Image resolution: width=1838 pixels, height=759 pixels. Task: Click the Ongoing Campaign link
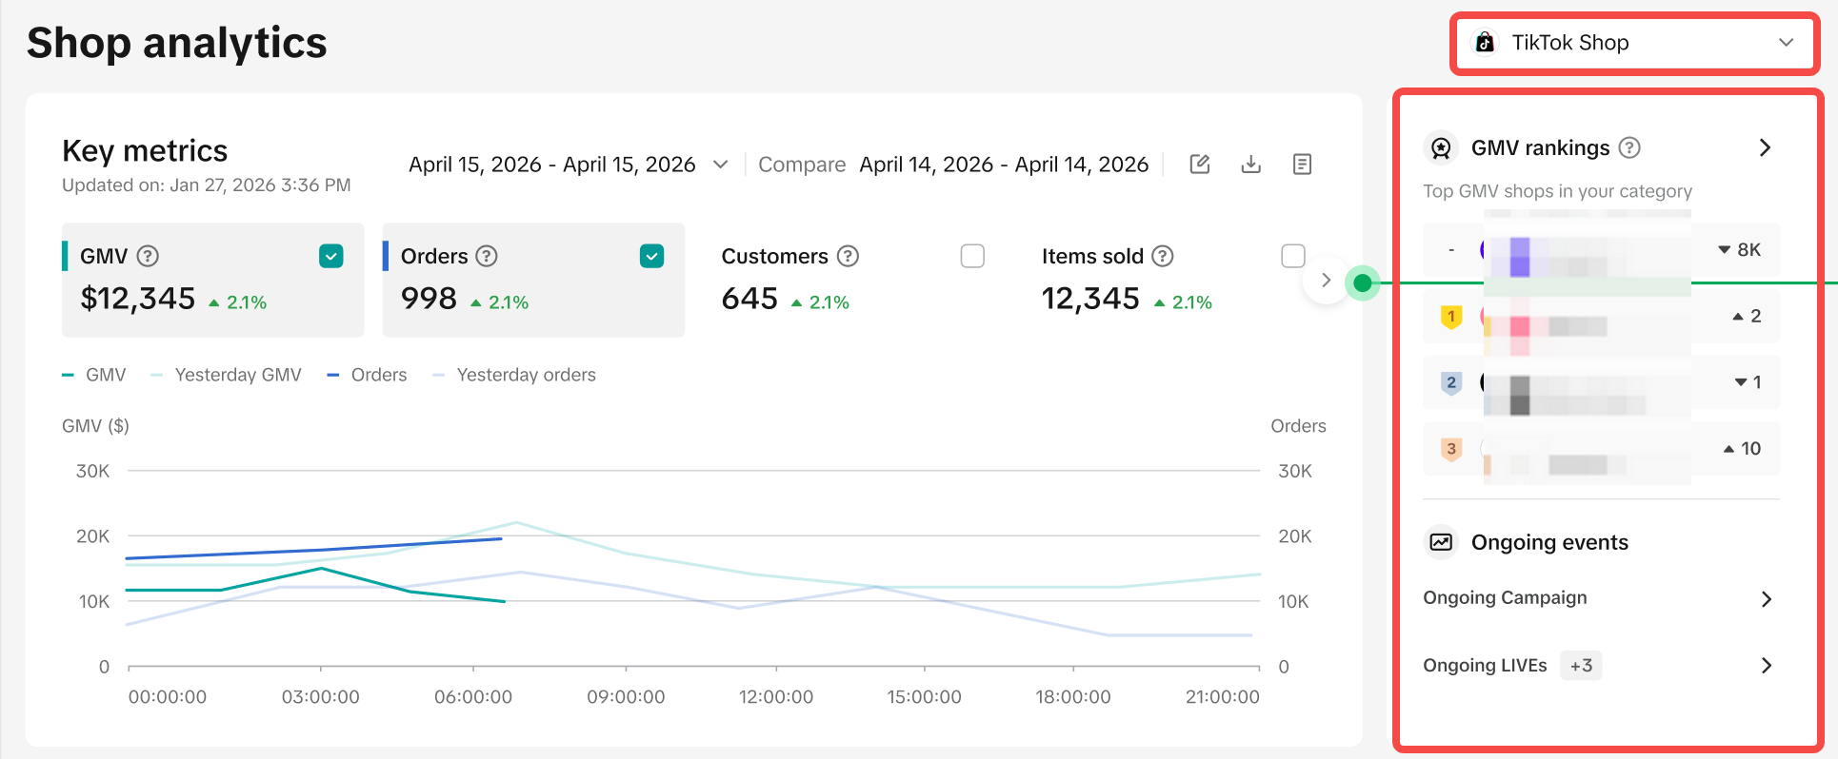coord(1505,598)
